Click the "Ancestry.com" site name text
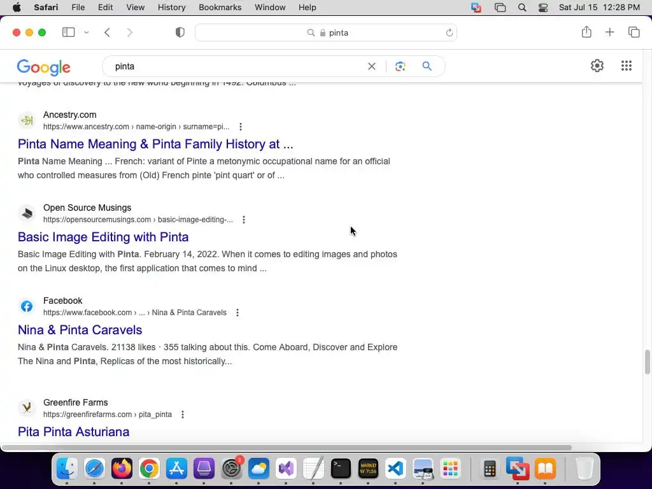Screen dimensions: 652x489 click(70, 115)
